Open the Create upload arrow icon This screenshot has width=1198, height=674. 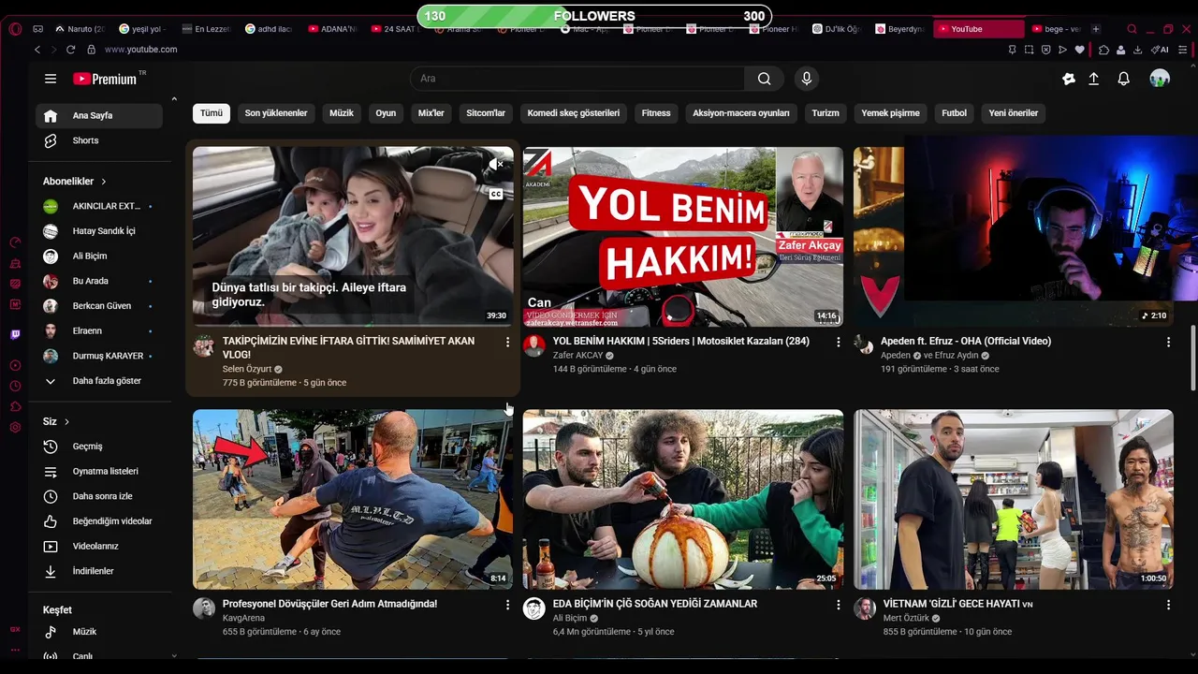[x=1093, y=79]
